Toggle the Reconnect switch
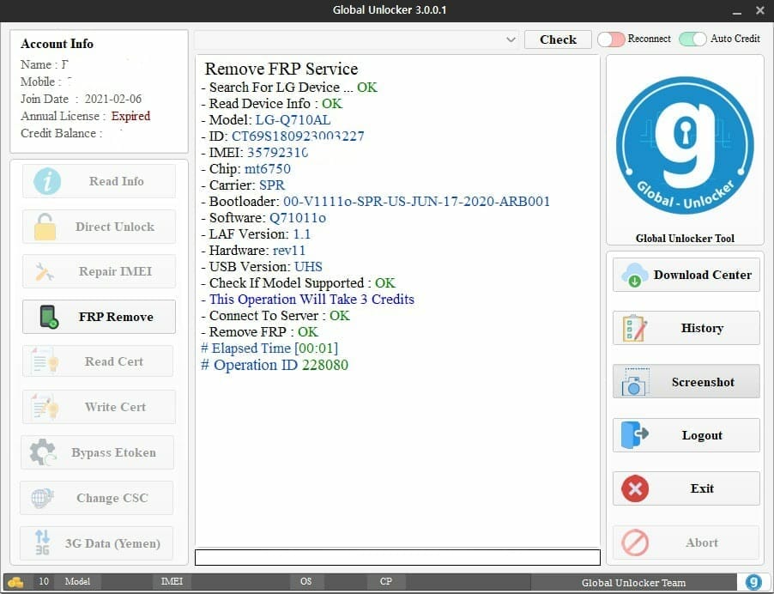774x594 pixels. point(611,39)
